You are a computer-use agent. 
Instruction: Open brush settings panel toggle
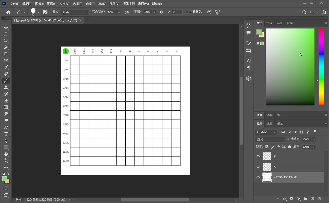[45, 12]
